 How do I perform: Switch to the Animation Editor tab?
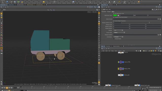point(20,5)
